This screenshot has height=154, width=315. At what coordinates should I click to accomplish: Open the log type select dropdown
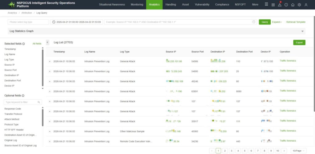pyautogui.click(x=28, y=22)
